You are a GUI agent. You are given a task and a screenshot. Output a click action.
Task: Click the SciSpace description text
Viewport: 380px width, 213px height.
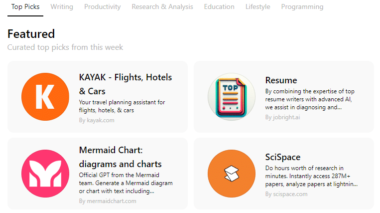[x=311, y=176]
